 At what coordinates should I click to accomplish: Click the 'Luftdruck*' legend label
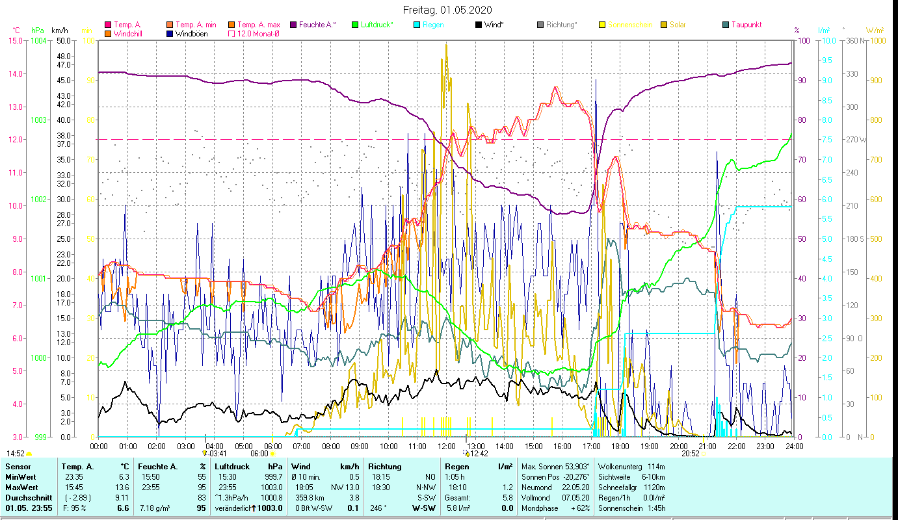377,25
